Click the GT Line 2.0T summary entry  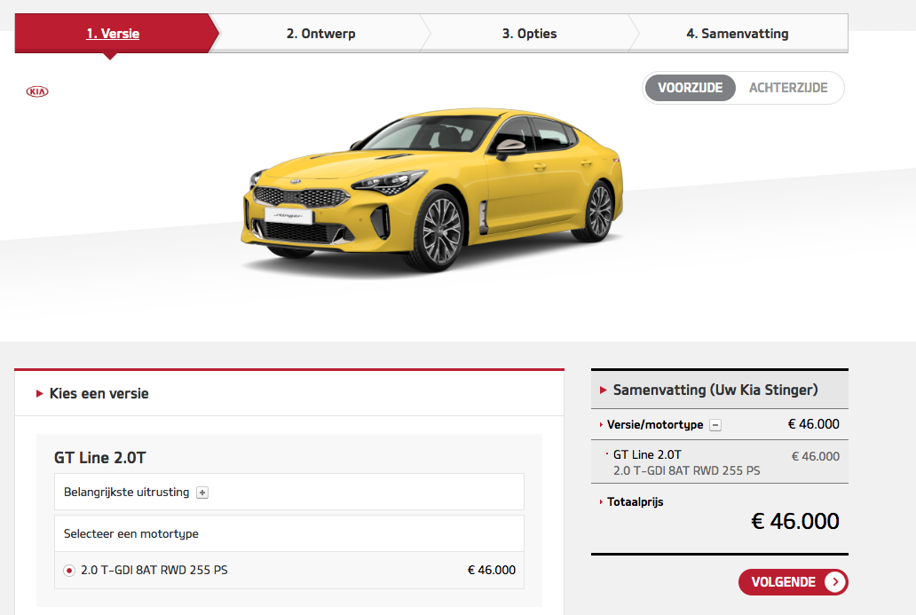(647, 454)
